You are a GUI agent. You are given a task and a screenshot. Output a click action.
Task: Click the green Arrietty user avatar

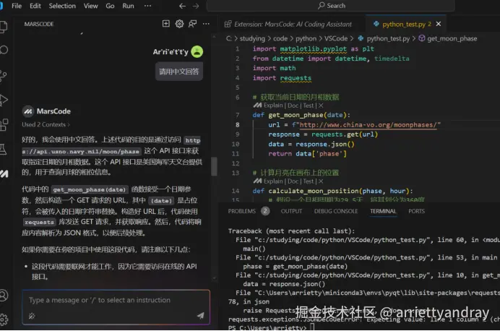(x=197, y=51)
